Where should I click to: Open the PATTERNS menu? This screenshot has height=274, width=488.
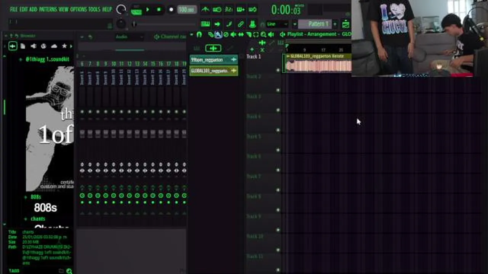[x=48, y=9]
